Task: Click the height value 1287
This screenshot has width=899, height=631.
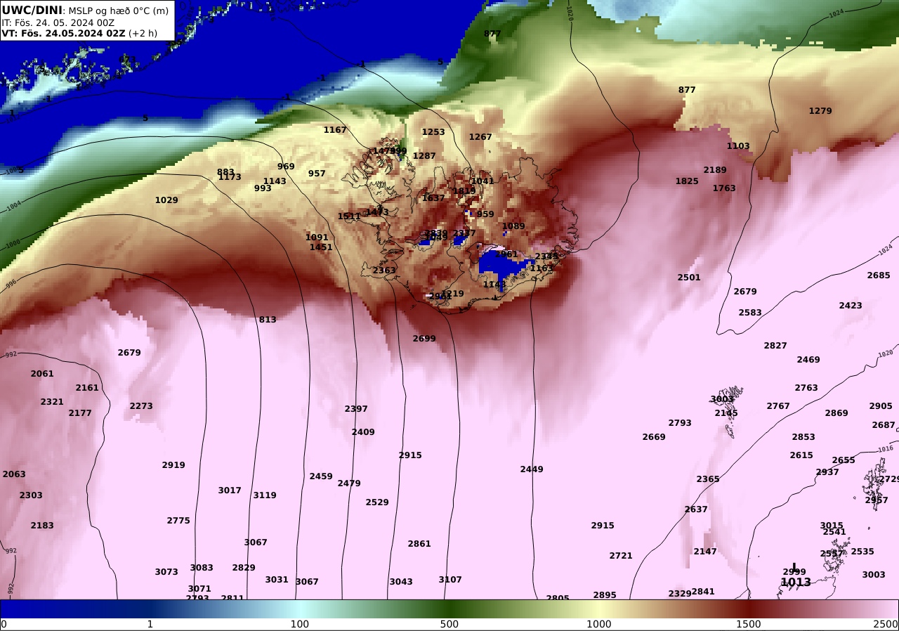Action: (424, 156)
